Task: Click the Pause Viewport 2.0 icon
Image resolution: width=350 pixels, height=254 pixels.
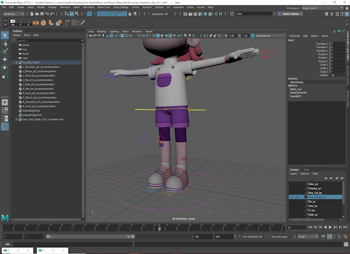Action: (221, 14)
